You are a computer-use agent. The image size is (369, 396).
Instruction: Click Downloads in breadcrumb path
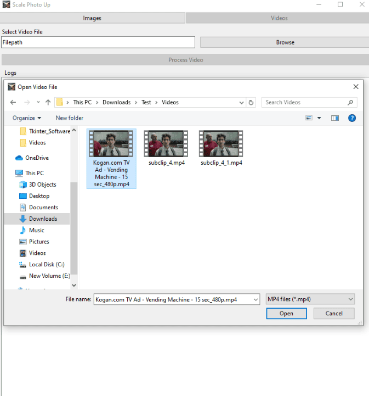coord(116,102)
